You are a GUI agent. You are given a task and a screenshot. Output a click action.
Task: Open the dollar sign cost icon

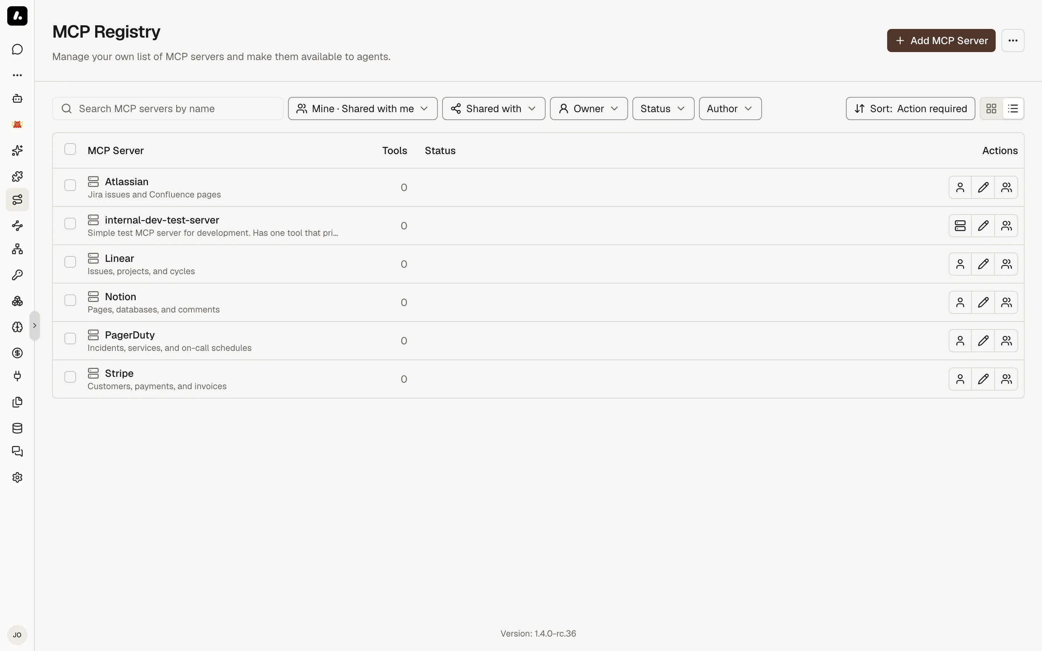(x=17, y=353)
